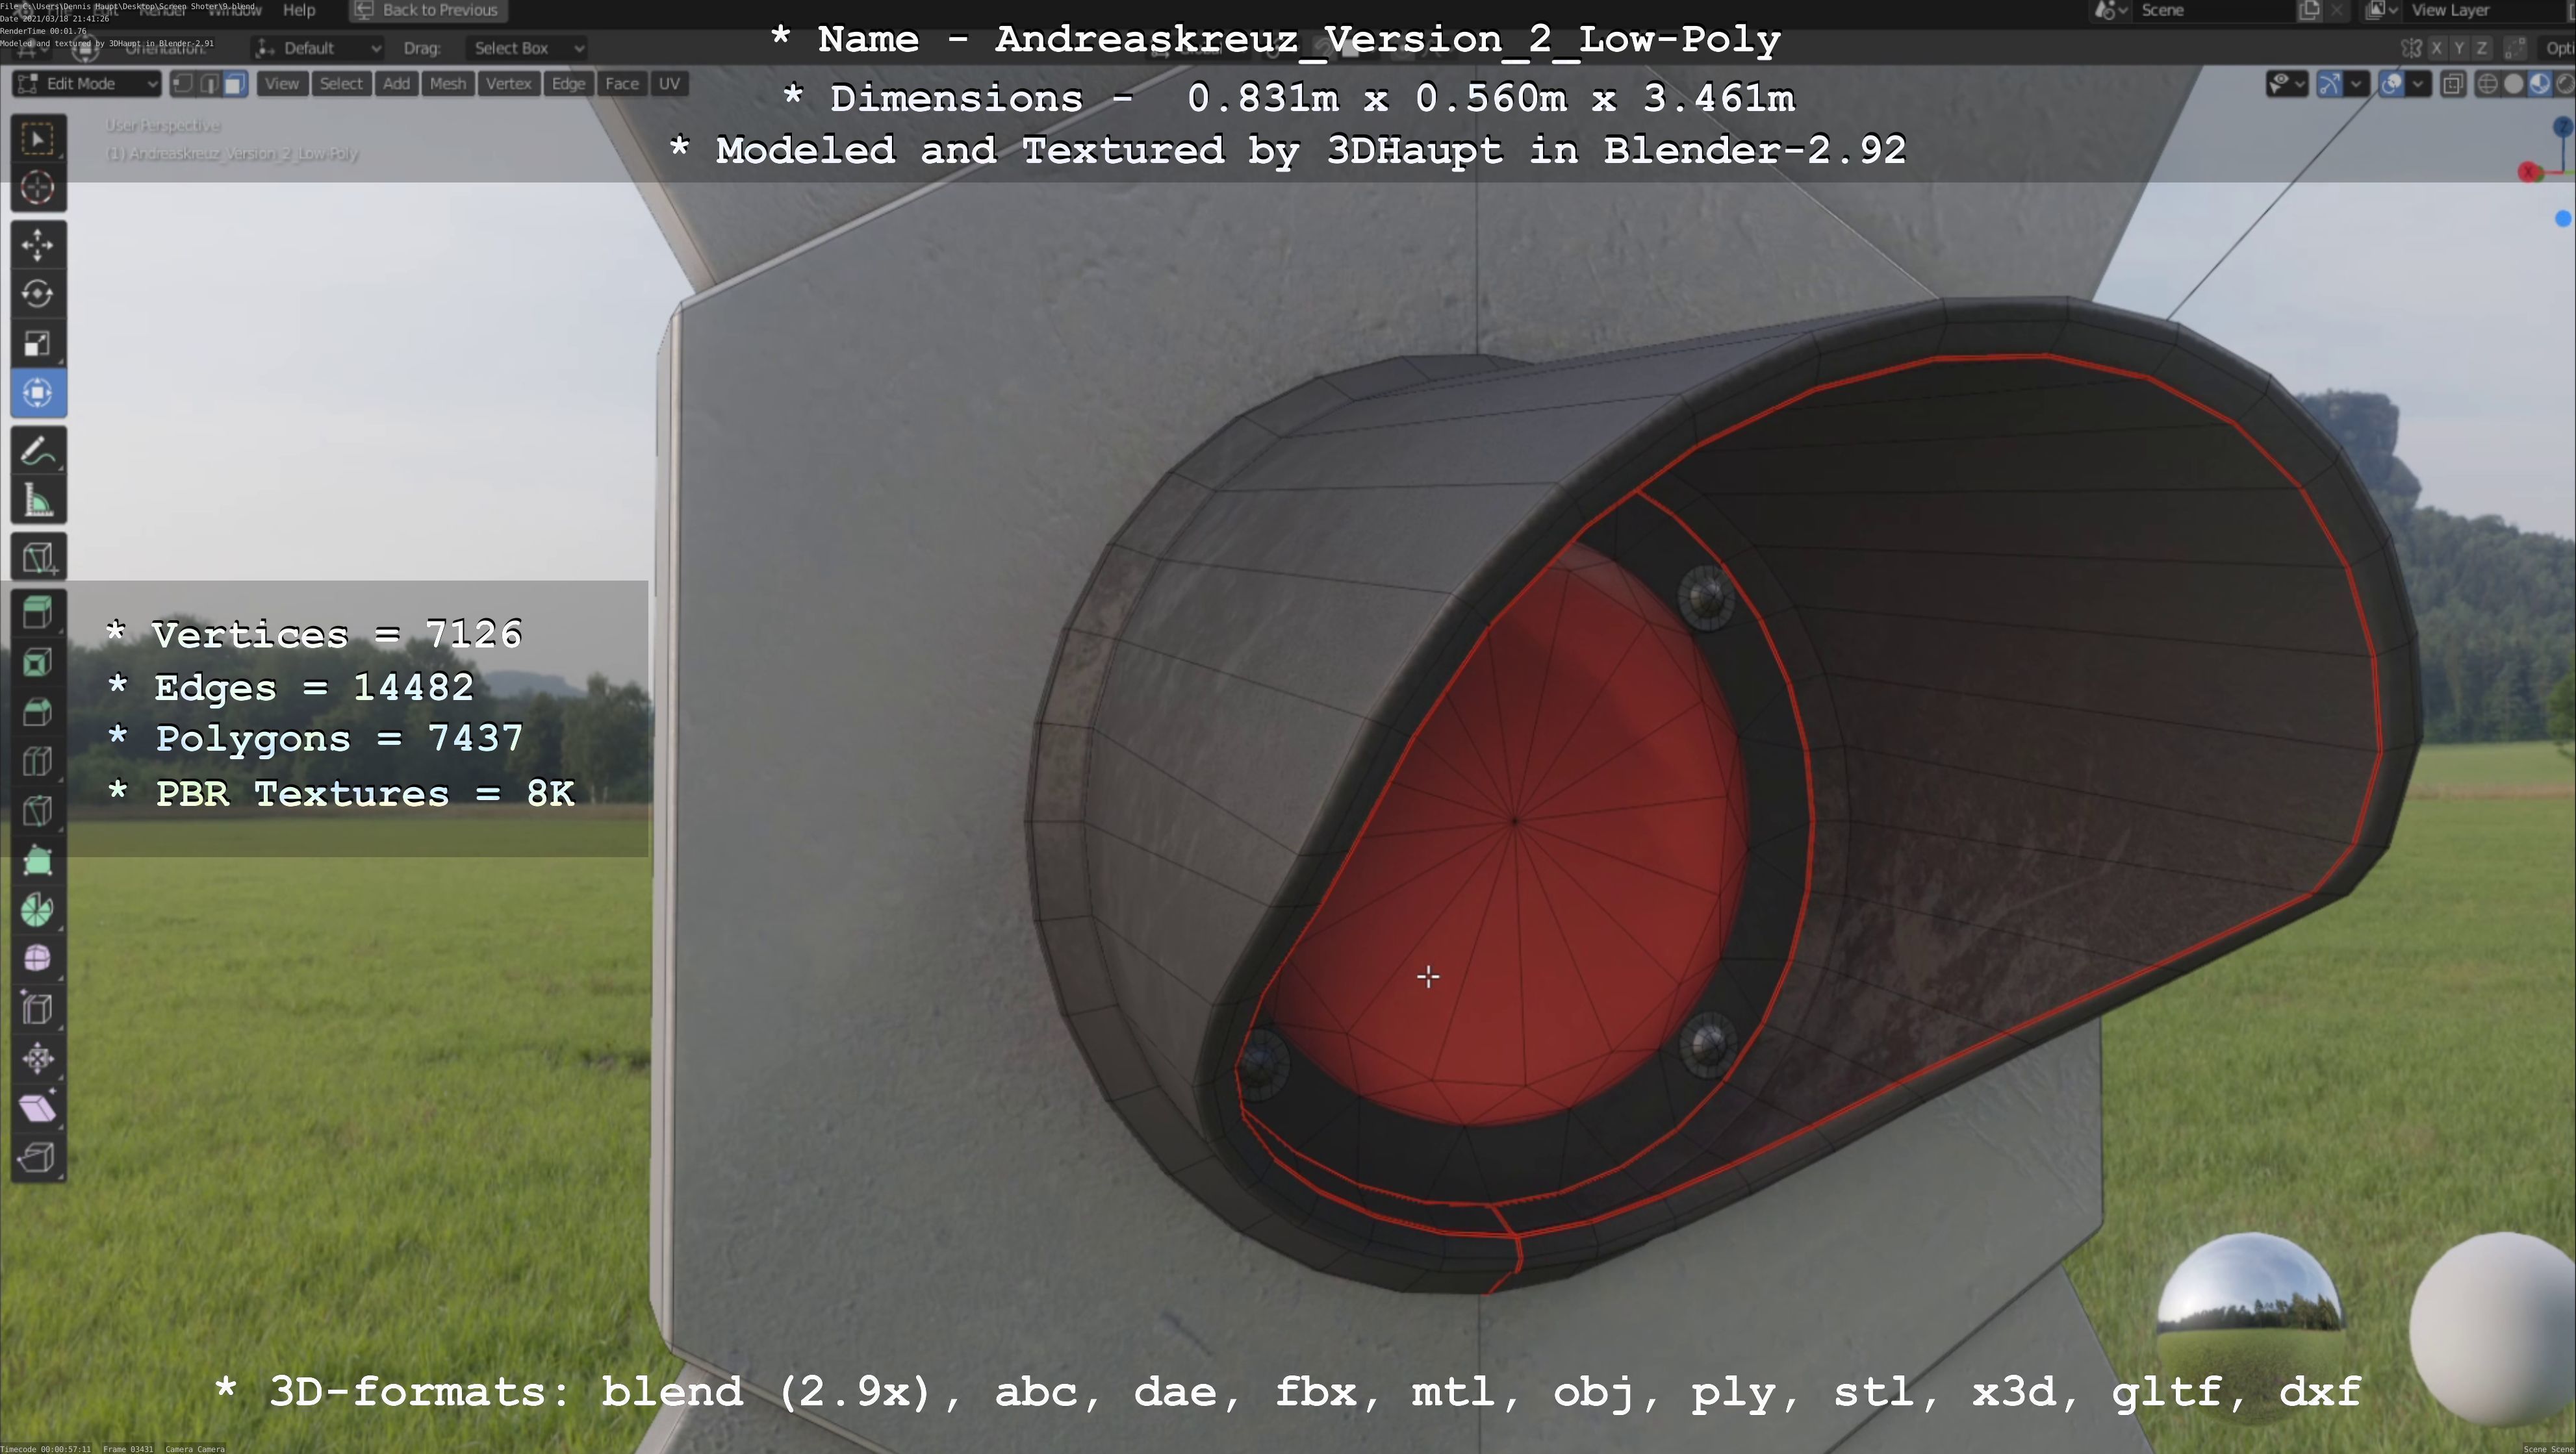
Task: Select the Poly Build tool
Action: coord(38,860)
